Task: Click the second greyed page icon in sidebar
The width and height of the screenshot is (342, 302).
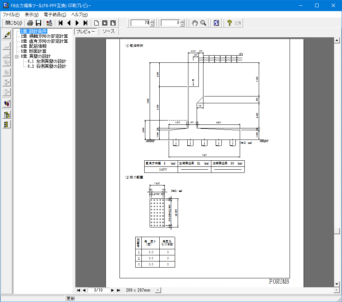Action: [x=7, y=54]
